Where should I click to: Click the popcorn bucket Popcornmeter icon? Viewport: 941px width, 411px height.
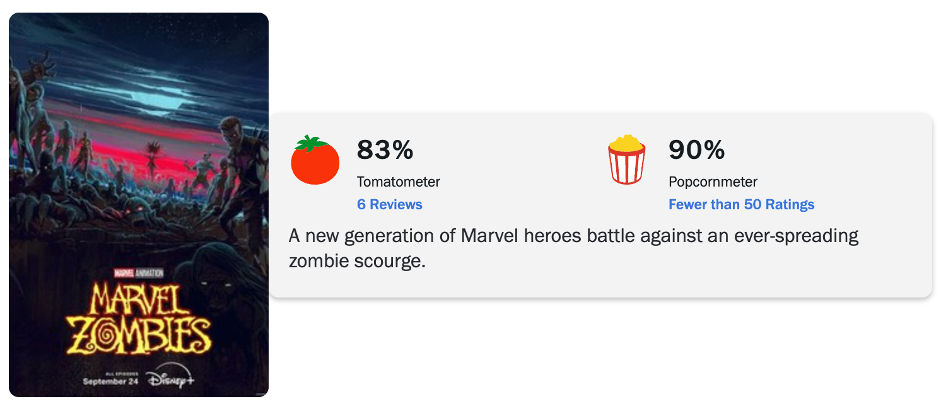pyautogui.click(x=626, y=159)
